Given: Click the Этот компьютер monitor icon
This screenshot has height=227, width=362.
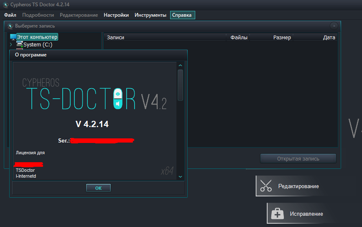Looking at the screenshot, I should click(x=13, y=37).
